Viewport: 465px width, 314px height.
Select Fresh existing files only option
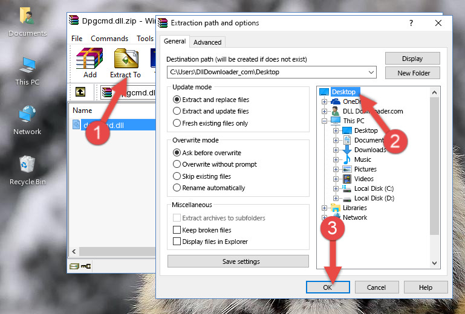[x=177, y=123]
